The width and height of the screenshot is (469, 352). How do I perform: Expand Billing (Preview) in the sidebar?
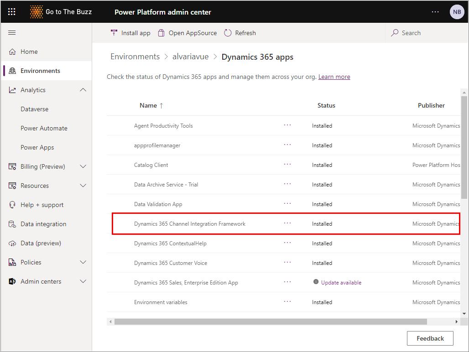coord(83,166)
